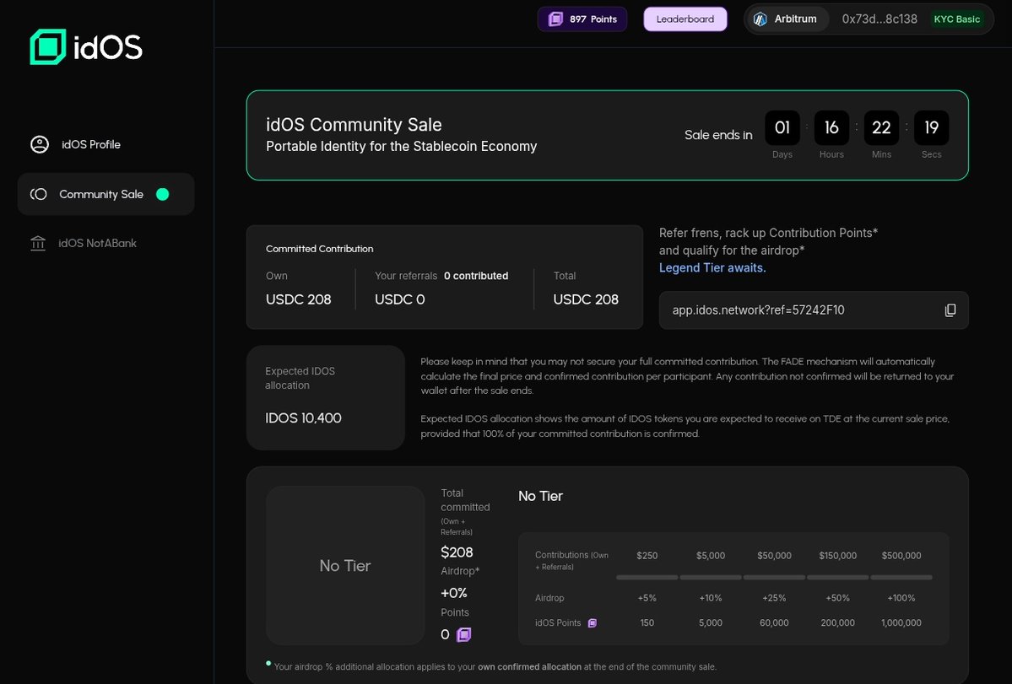Screen dimensions: 1012x684
Task: Click the idOS logo in the sidebar
Action: tap(84, 47)
